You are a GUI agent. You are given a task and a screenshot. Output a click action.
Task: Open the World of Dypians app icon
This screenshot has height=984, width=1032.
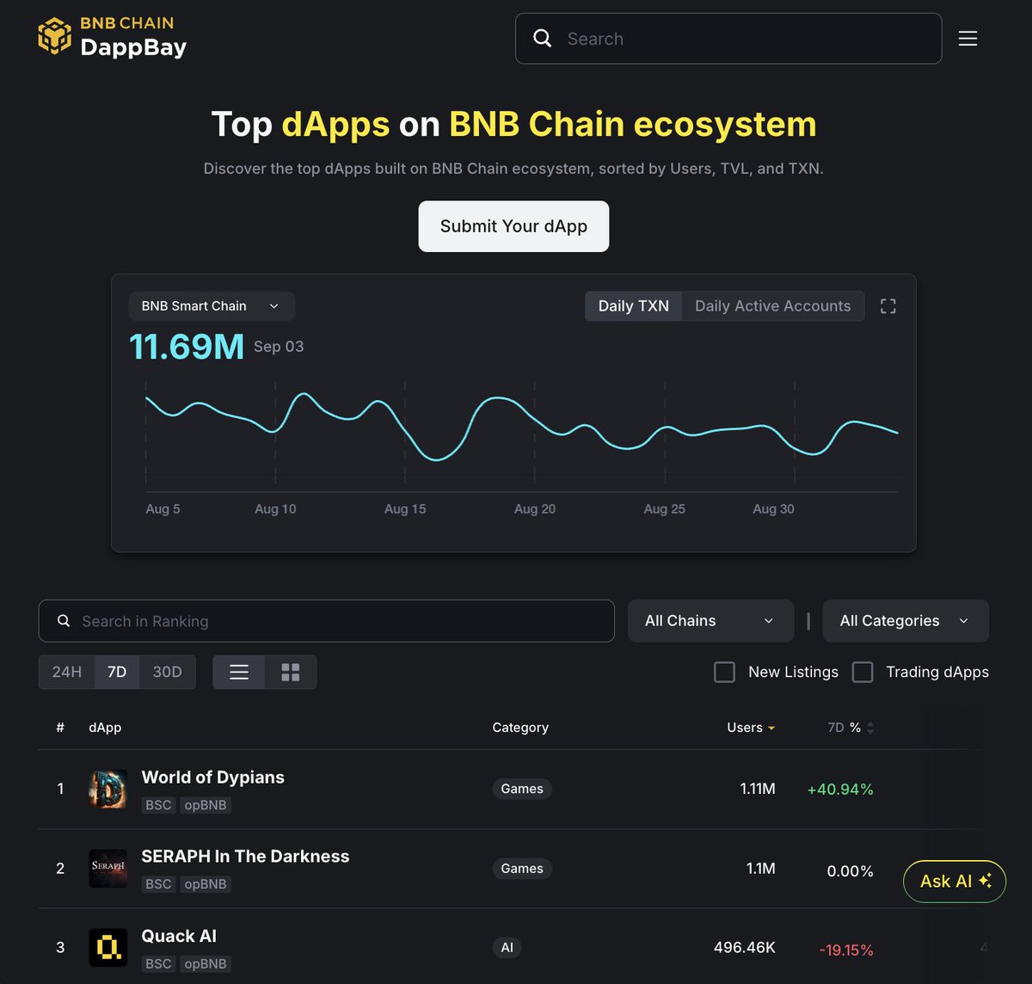(x=107, y=789)
